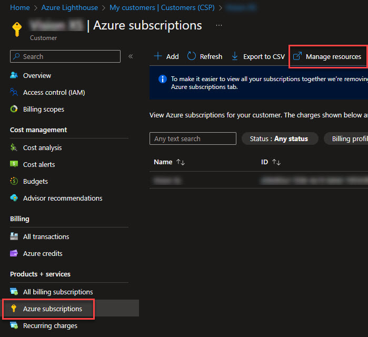Click the sidebar Search field
Screen dimensions: 368x337
[x=65, y=56]
